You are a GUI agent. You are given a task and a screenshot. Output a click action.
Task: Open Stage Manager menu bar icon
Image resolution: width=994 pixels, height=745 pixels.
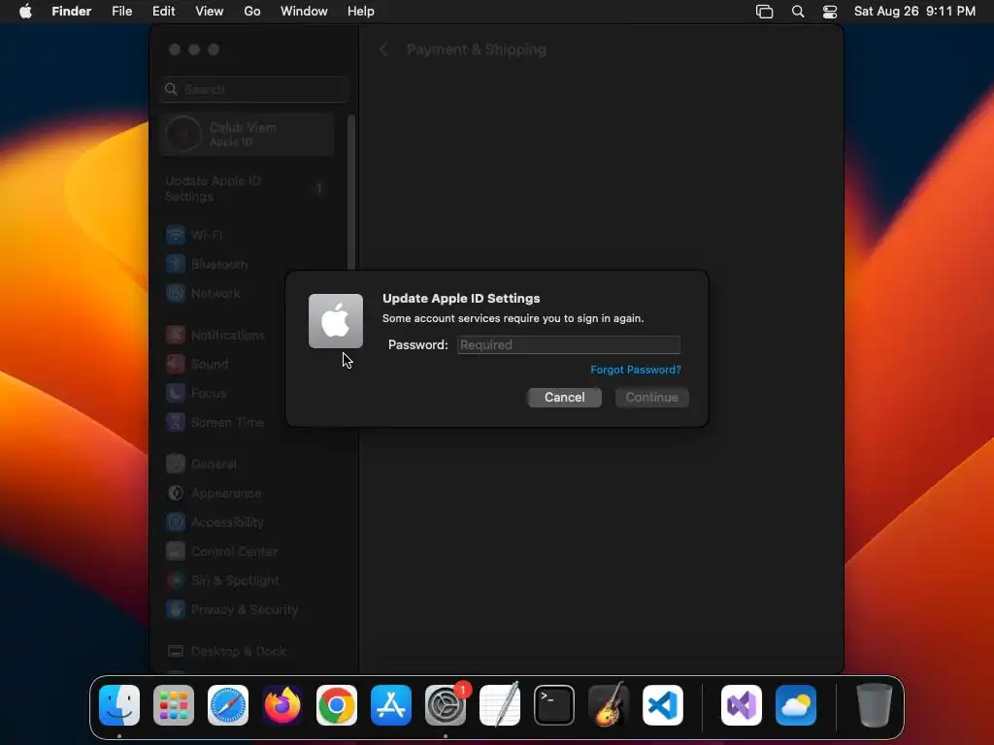click(765, 12)
